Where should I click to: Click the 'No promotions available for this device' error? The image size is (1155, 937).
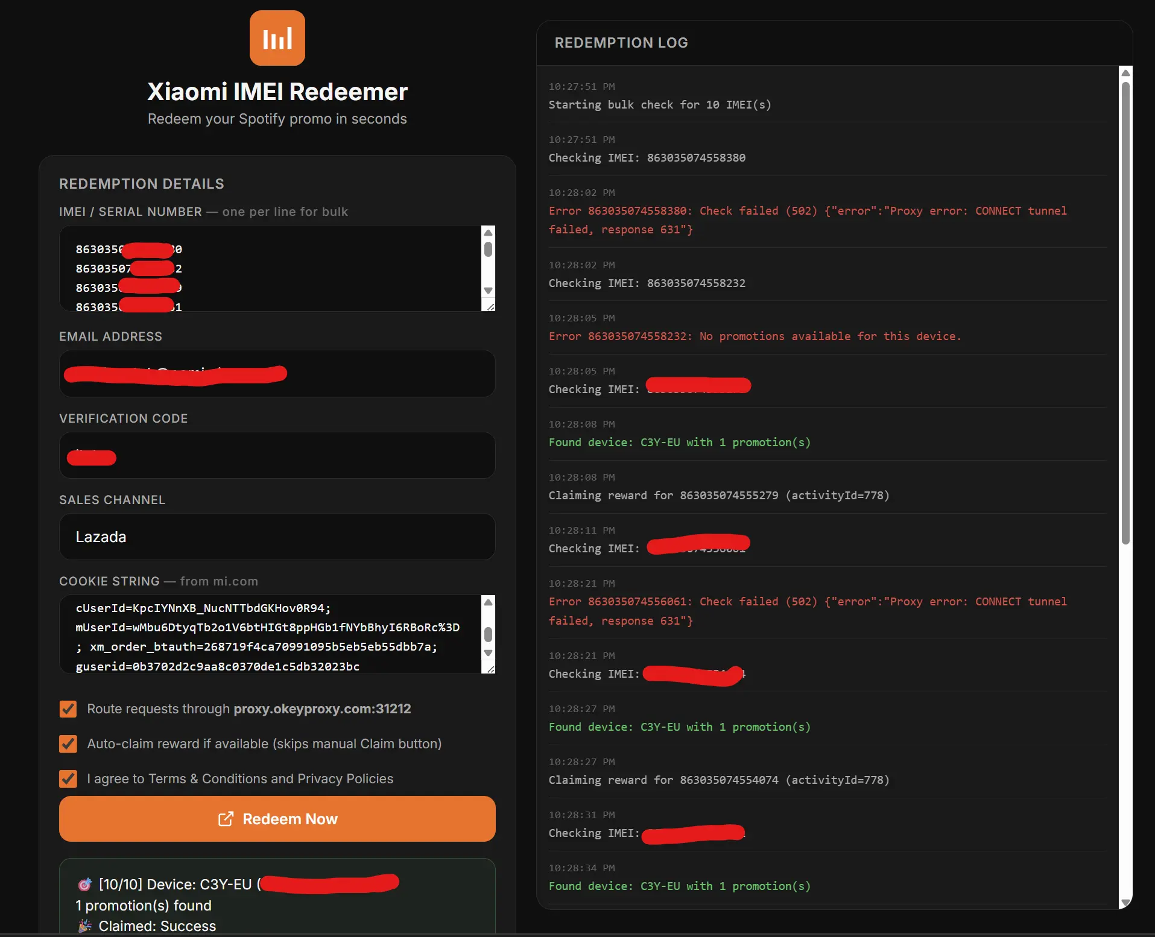click(755, 336)
